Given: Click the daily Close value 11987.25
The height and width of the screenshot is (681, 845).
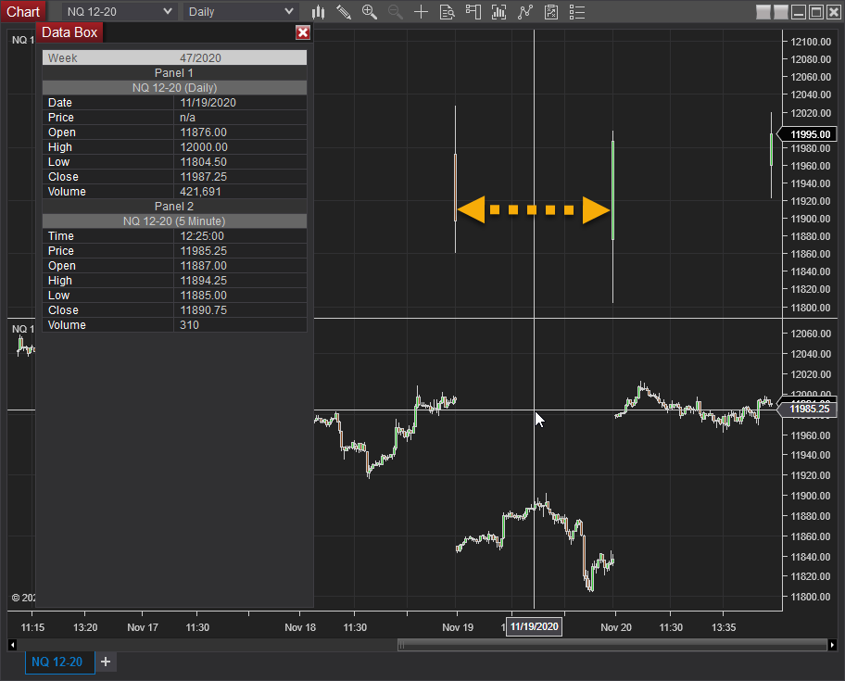Looking at the screenshot, I should click(x=203, y=177).
